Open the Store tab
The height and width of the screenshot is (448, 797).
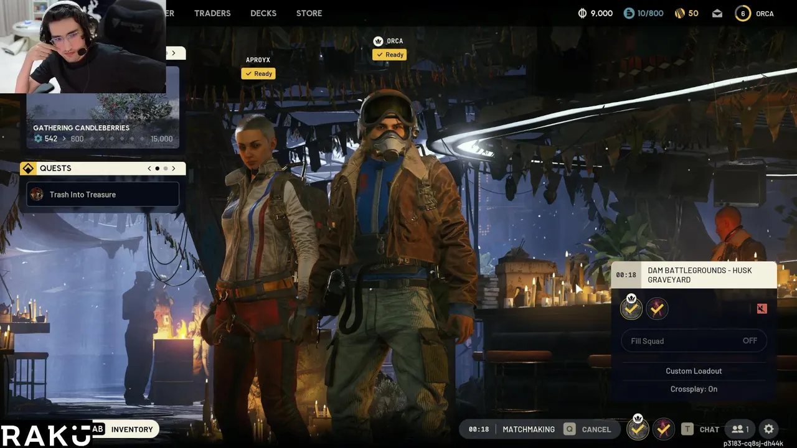click(x=309, y=13)
